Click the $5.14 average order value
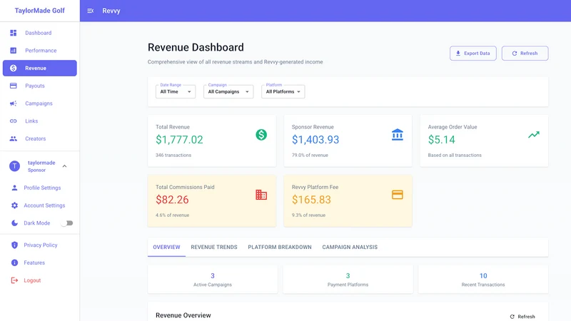The image size is (571, 321). coord(441,140)
